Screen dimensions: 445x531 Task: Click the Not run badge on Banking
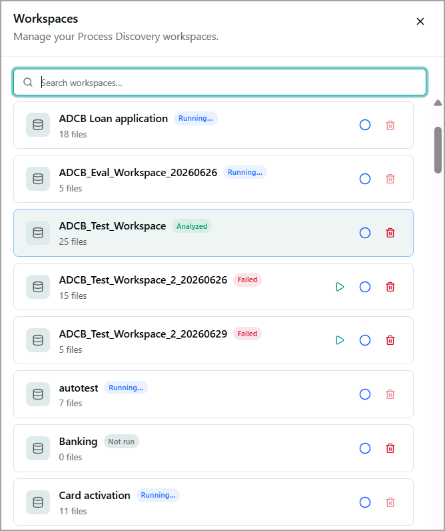click(x=121, y=442)
